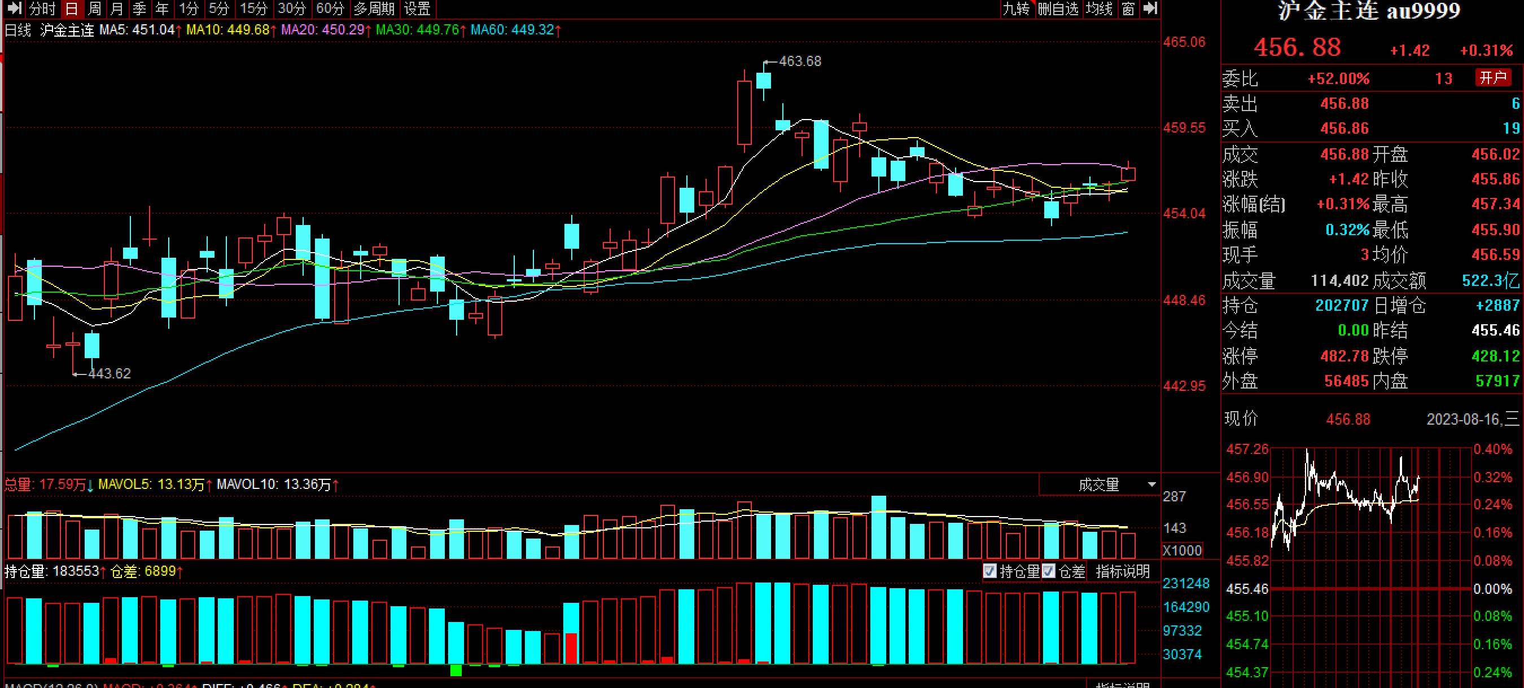This screenshot has width=1524, height=688.
Task: Open the 窗 window layout button
Action: pyautogui.click(x=1128, y=9)
